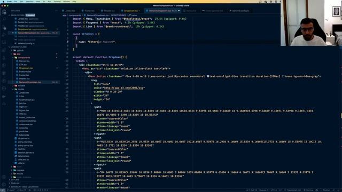Open healthcheck.tsx in routes folder

coord(27,100)
